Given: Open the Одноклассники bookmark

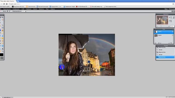Looking at the screenshot, I should pyautogui.click(x=31, y=7).
